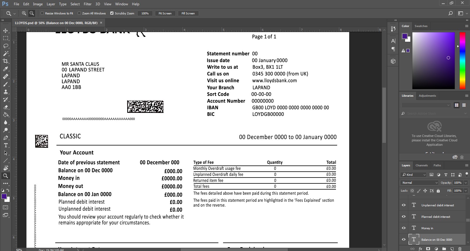
Task: Enable Resize Windows to Fit checkbox
Action: pos(42,13)
